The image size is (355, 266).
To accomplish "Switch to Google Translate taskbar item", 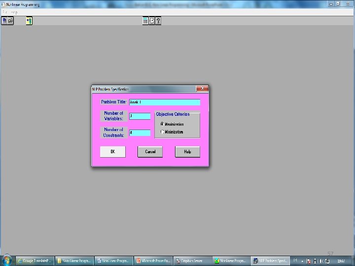I will coord(35,261).
